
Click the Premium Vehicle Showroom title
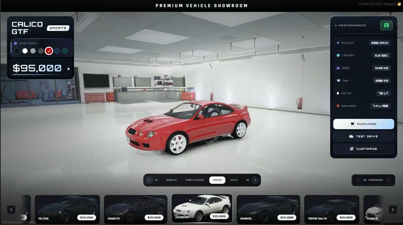click(202, 6)
